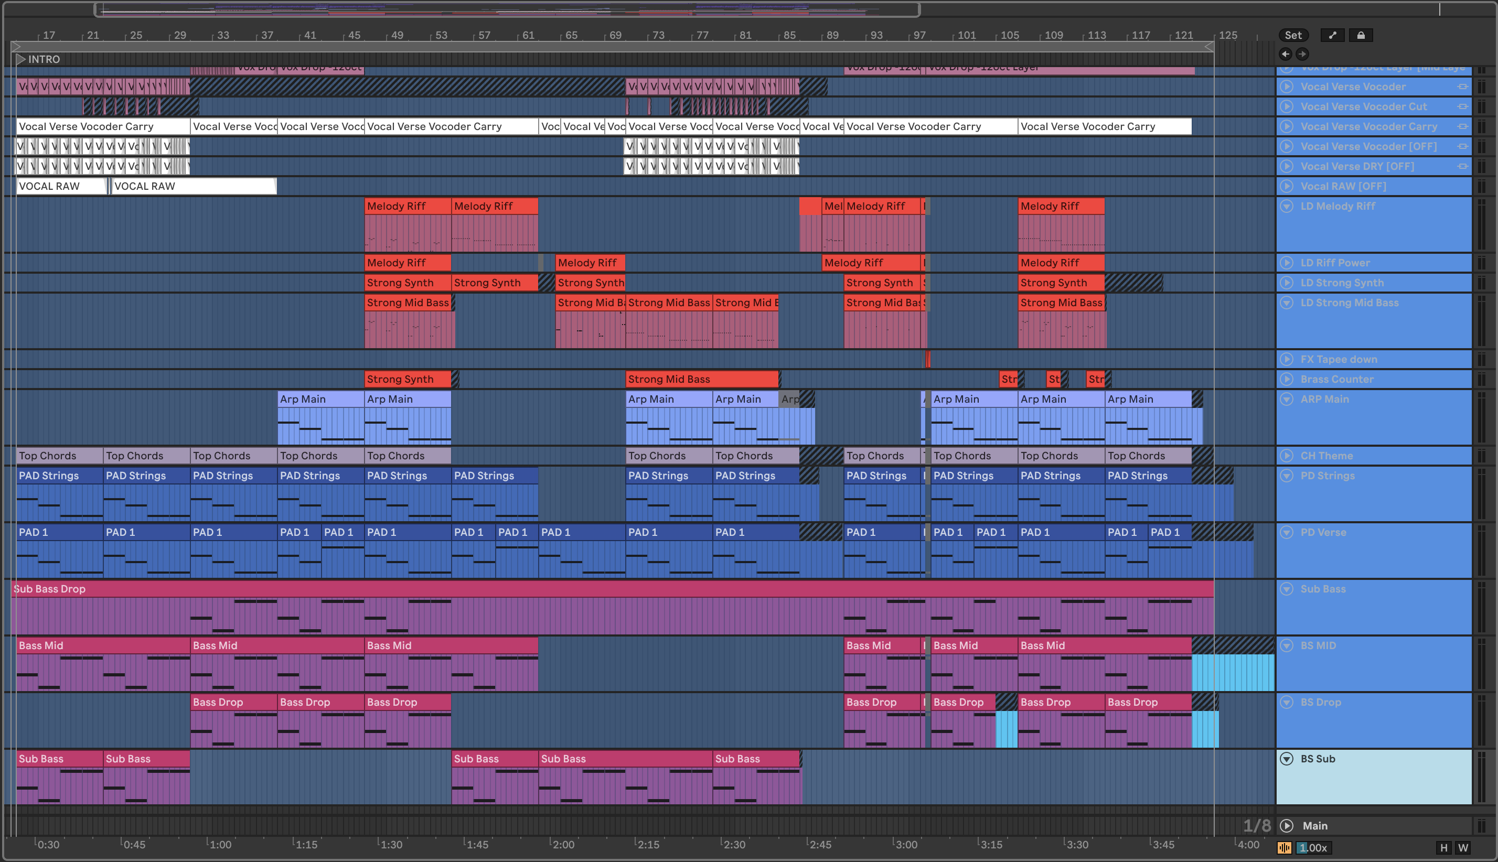
Task: Collapse the LD Melody Riff track
Action: click(1287, 206)
